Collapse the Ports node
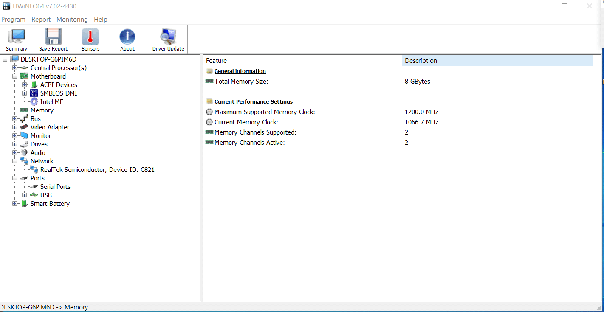Image resolution: width=604 pixels, height=312 pixels. [x=14, y=178]
